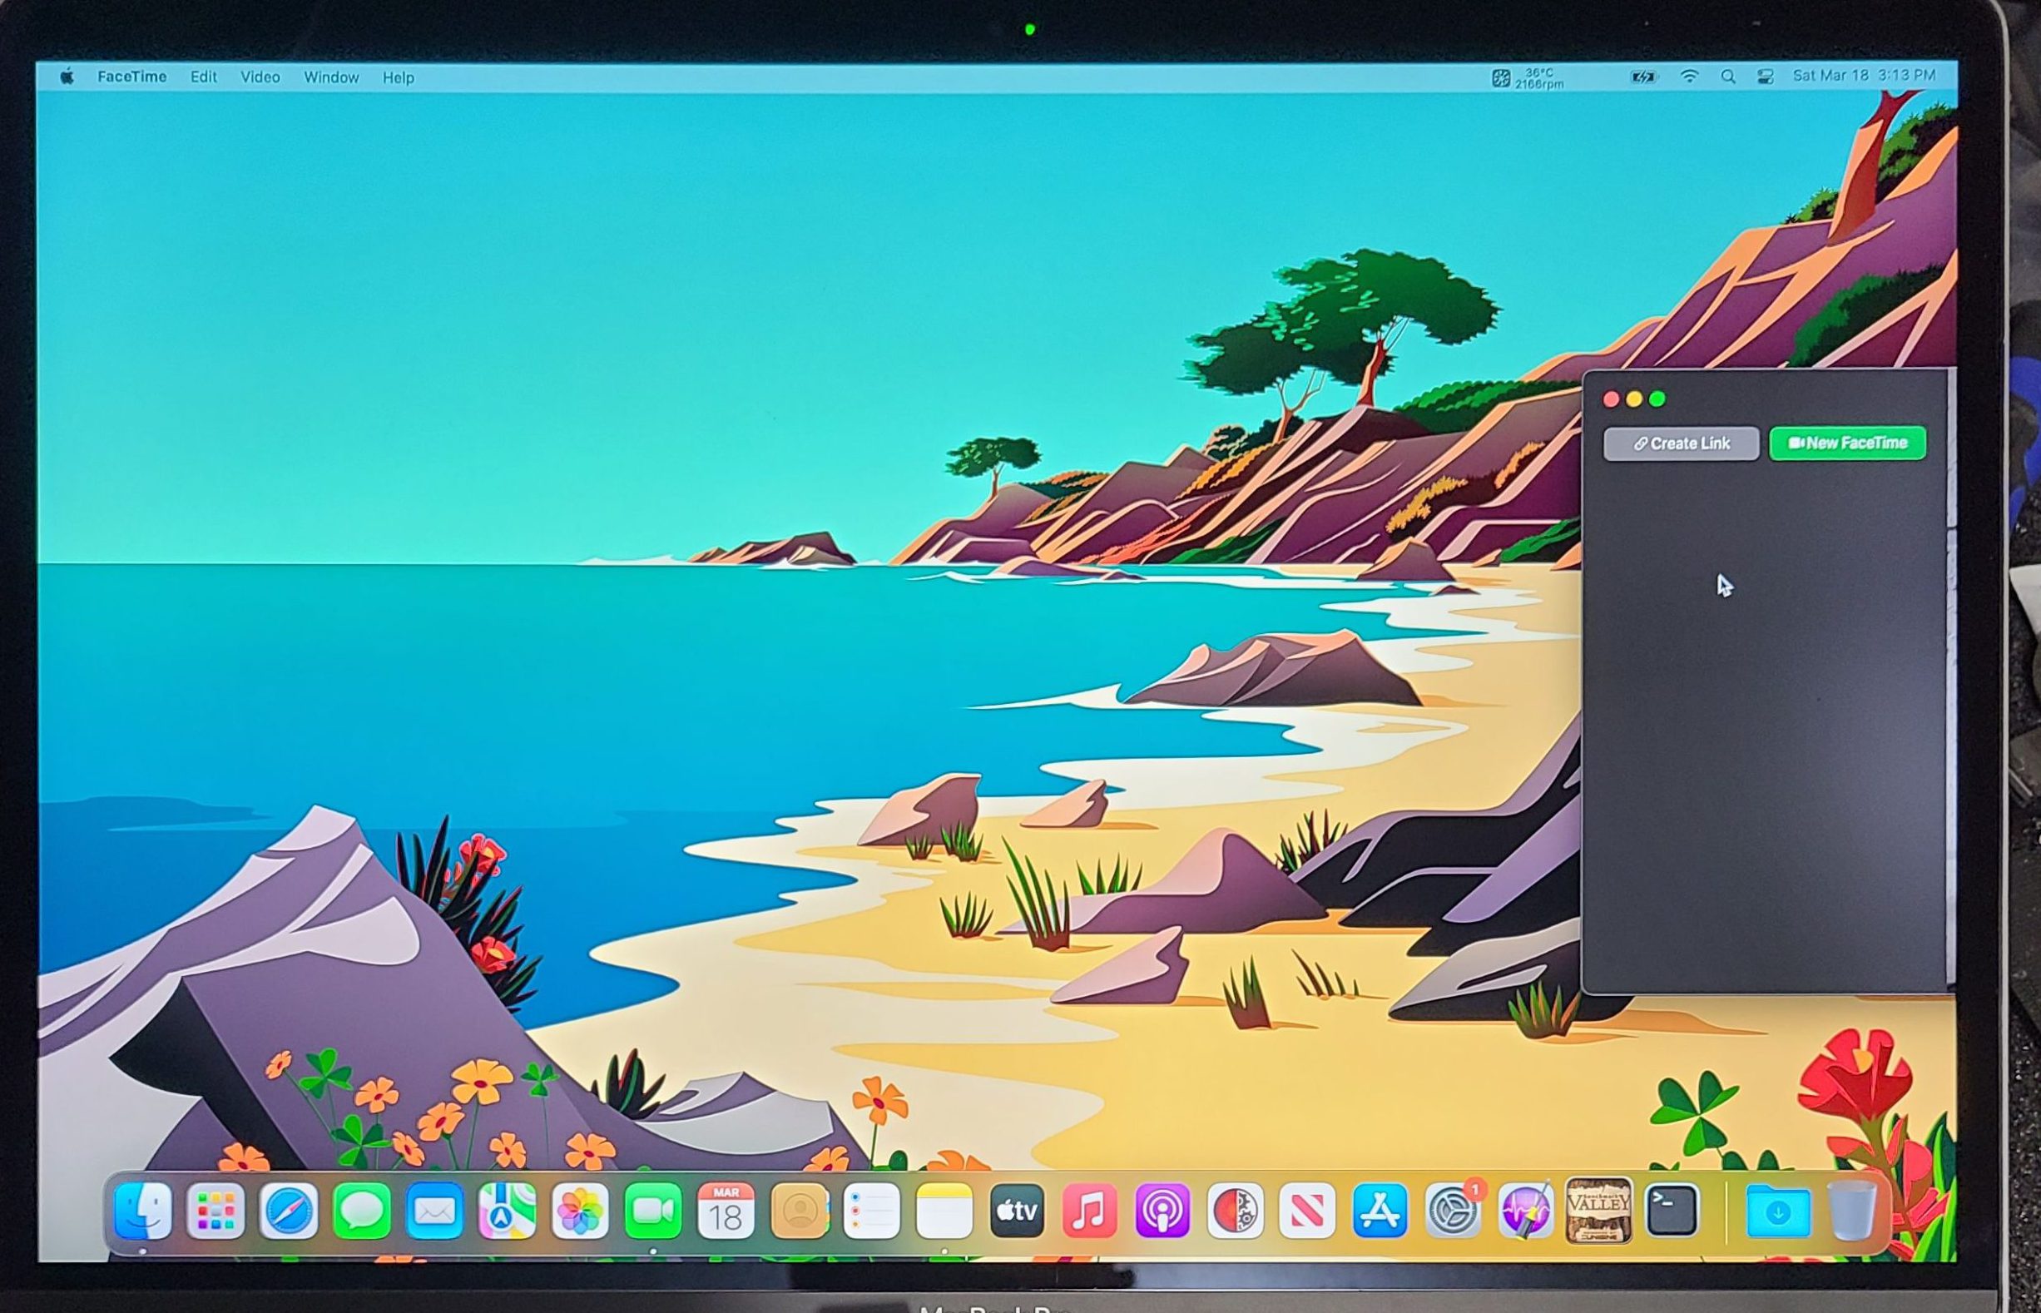Image resolution: width=2041 pixels, height=1313 pixels.
Task: Open Terminal from the Dock
Action: [1671, 1209]
